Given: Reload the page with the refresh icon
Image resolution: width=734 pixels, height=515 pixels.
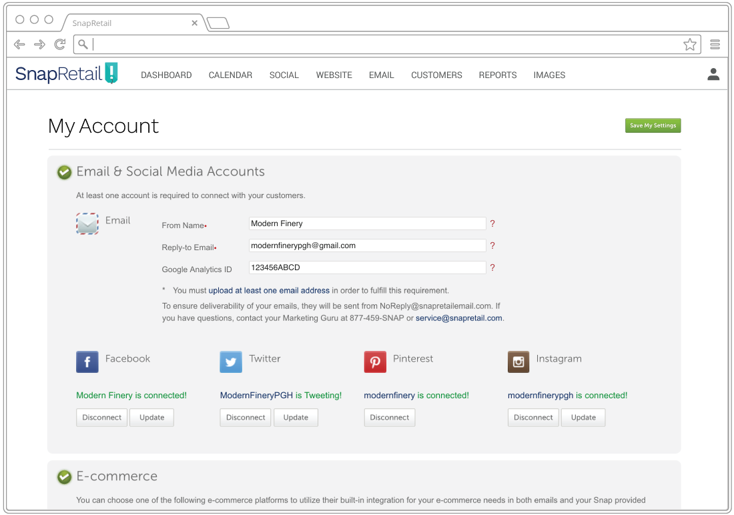Looking at the screenshot, I should pos(60,45).
